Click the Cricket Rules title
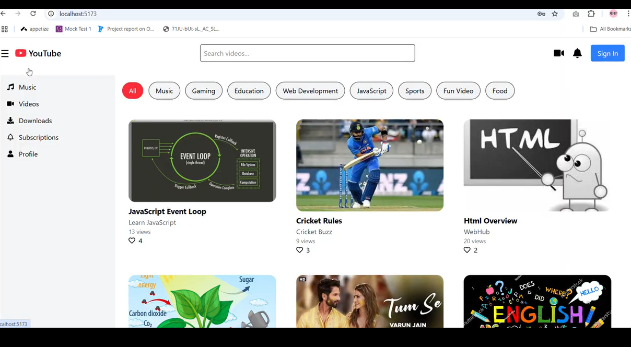 coord(319,221)
